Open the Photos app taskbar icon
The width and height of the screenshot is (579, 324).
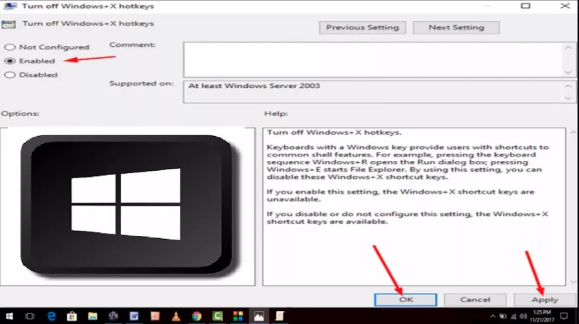[259, 316]
